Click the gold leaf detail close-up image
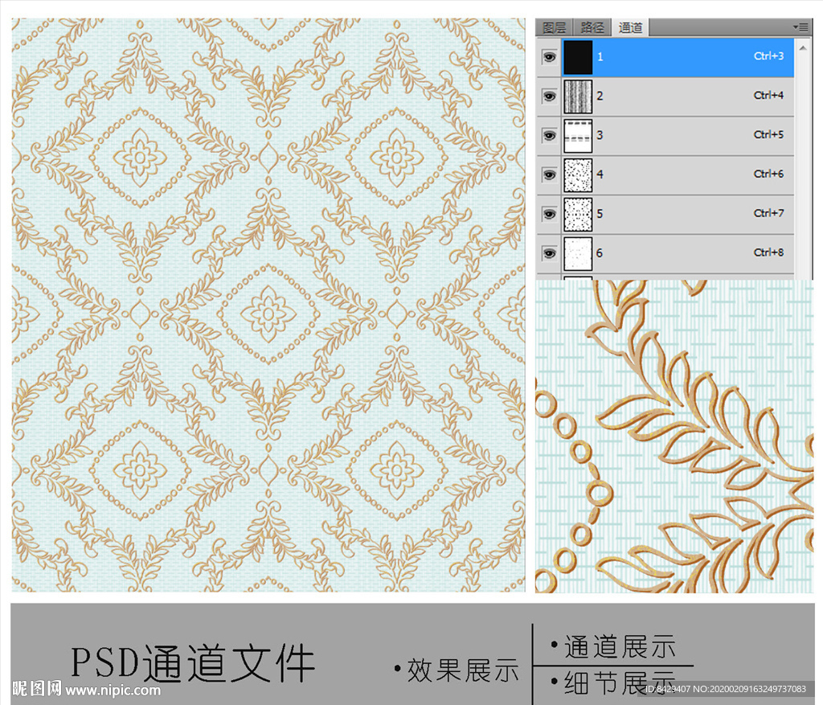 coord(674,437)
